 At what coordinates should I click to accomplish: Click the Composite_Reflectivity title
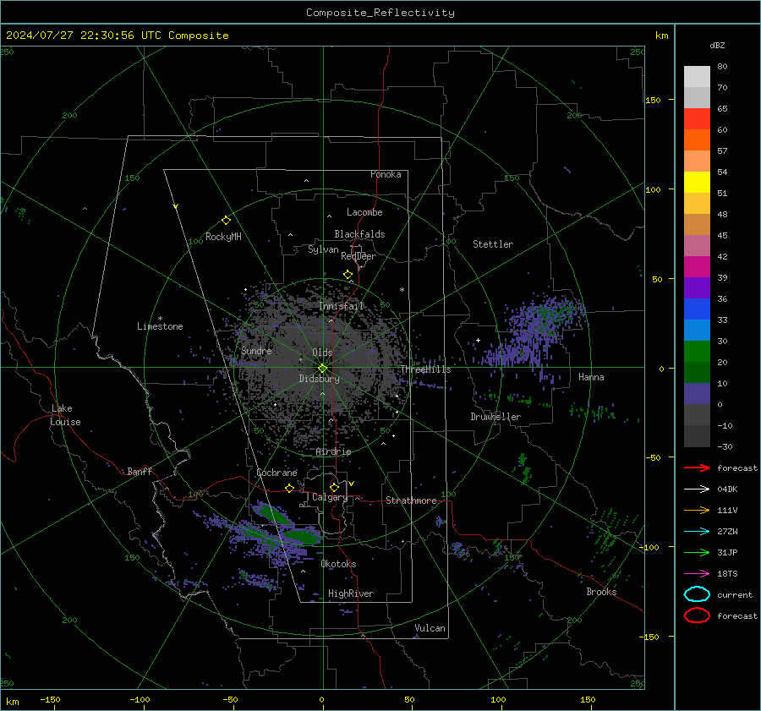[x=380, y=13]
